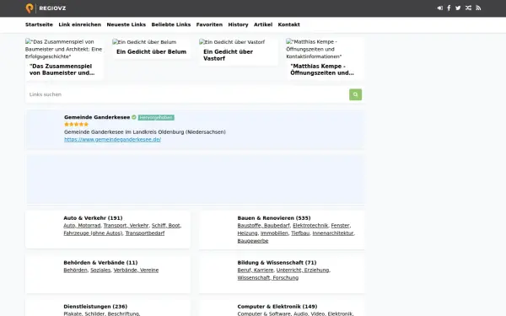Open Neueste Links menu item
506x316 pixels.
click(126, 24)
